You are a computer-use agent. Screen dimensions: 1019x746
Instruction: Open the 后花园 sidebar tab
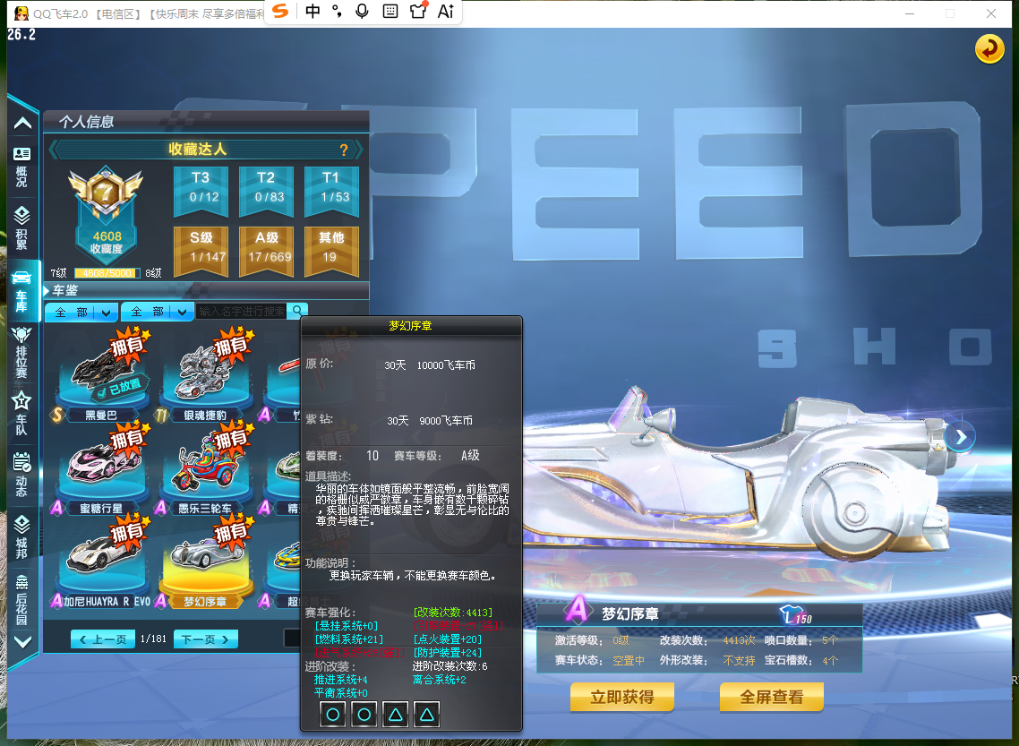21,599
